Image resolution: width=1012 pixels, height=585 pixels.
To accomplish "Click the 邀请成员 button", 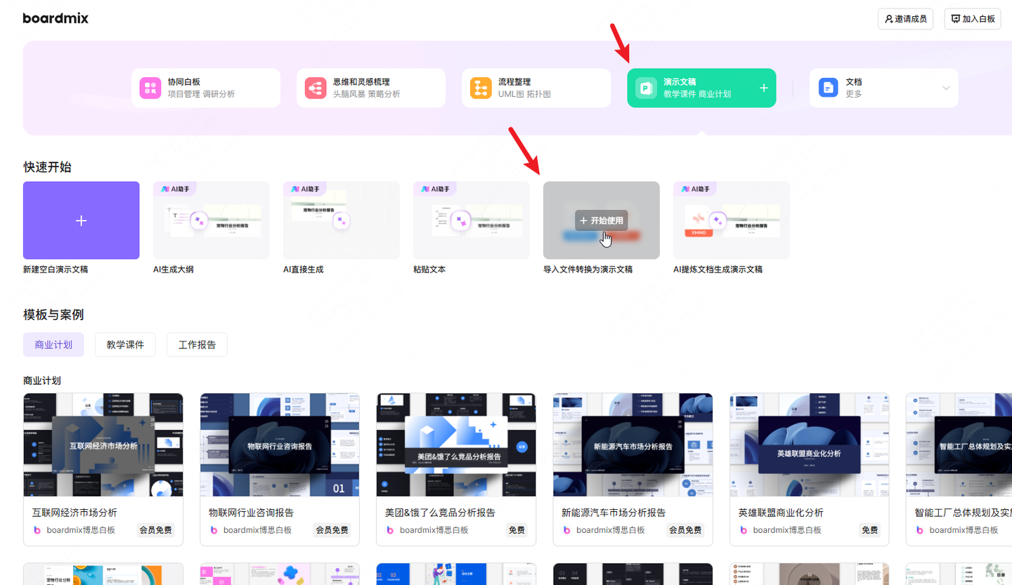I will click(905, 19).
